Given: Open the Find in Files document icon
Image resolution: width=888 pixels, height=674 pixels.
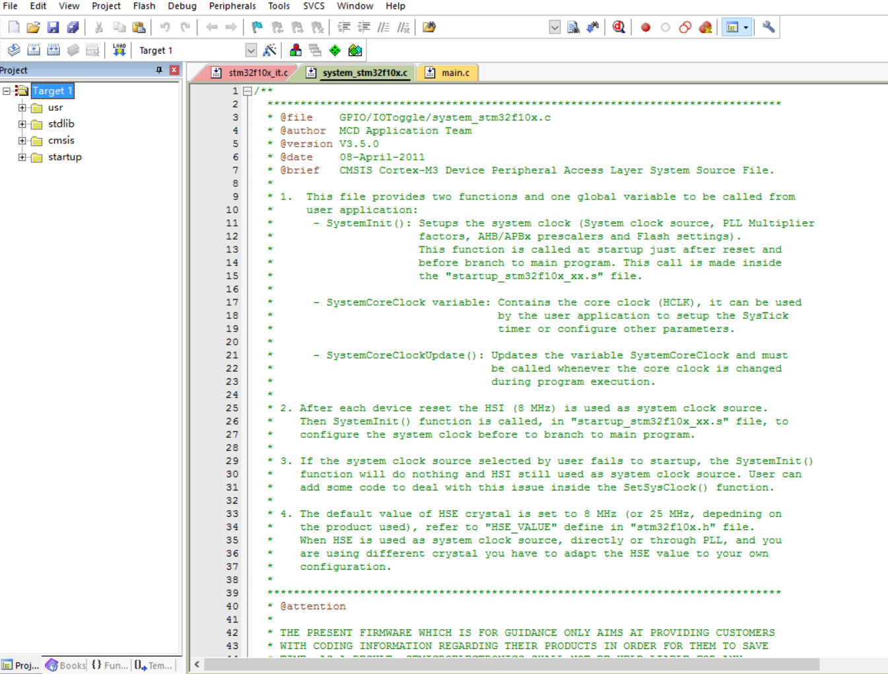Looking at the screenshot, I should 573,27.
